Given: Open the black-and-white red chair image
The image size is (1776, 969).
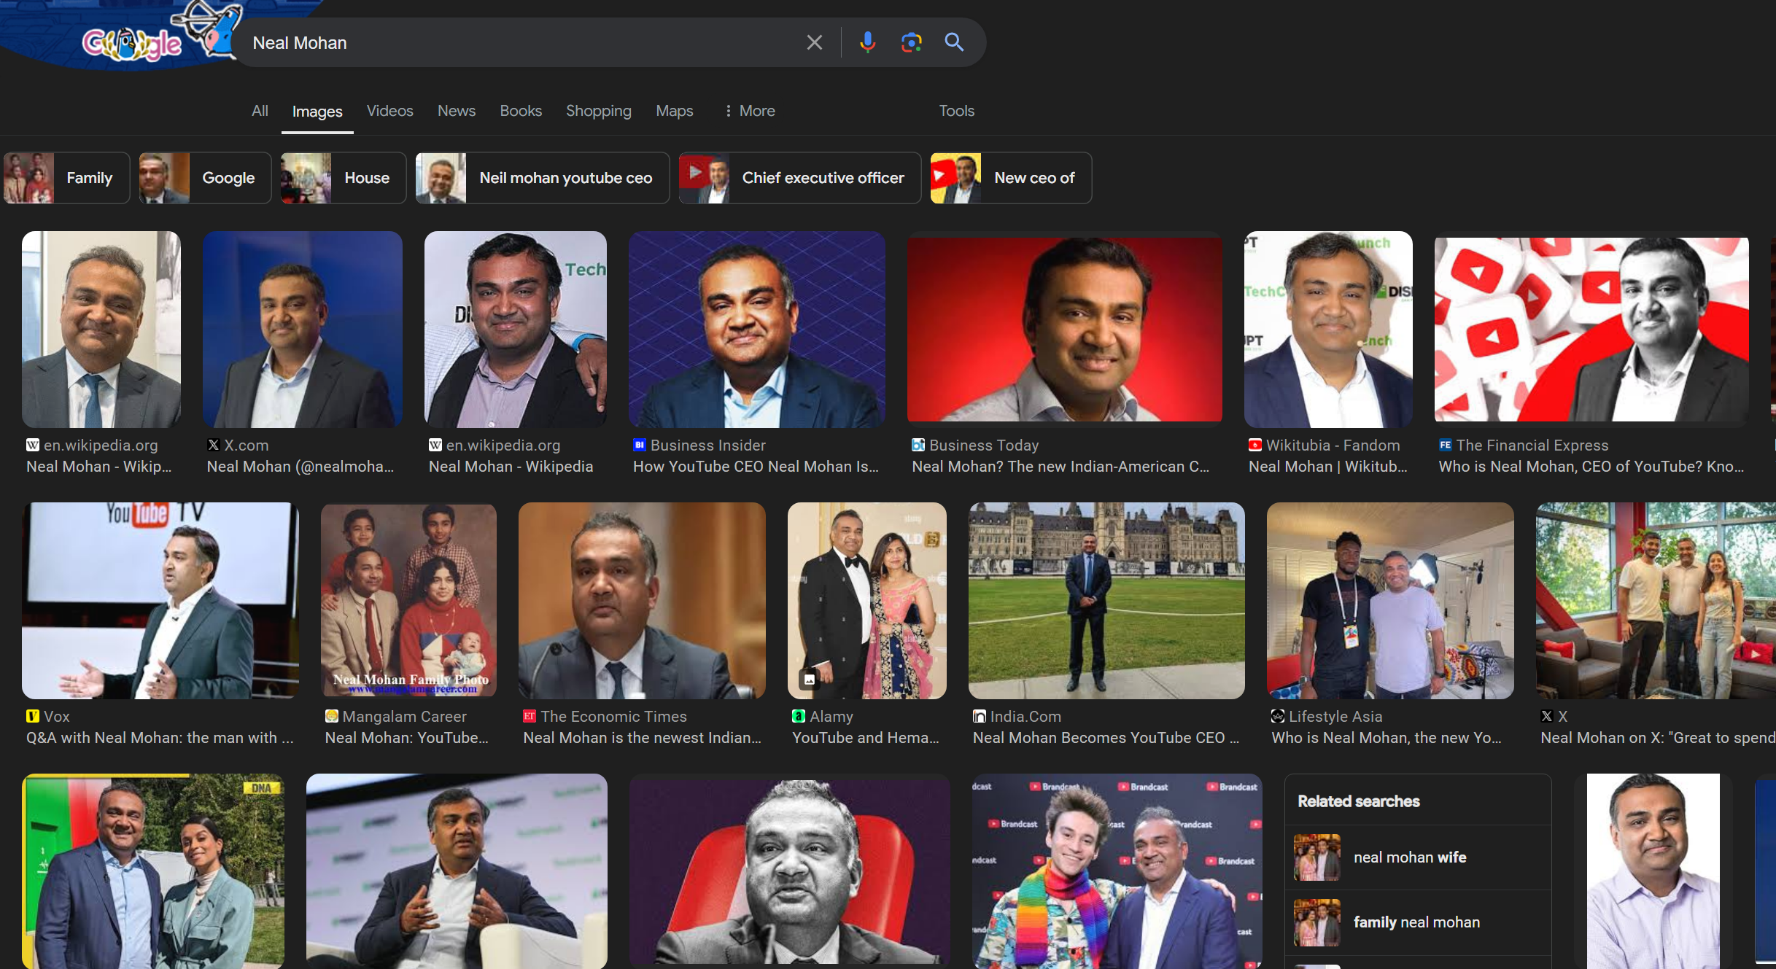Looking at the screenshot, I should pos(790,871).
